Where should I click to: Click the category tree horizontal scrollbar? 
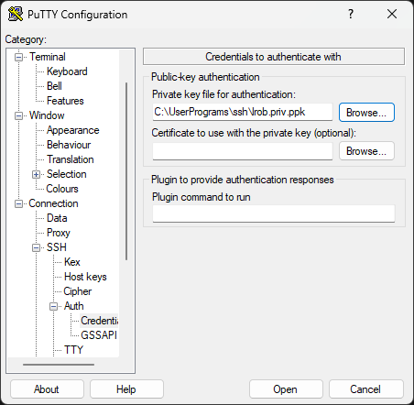[x=59, y=365]
